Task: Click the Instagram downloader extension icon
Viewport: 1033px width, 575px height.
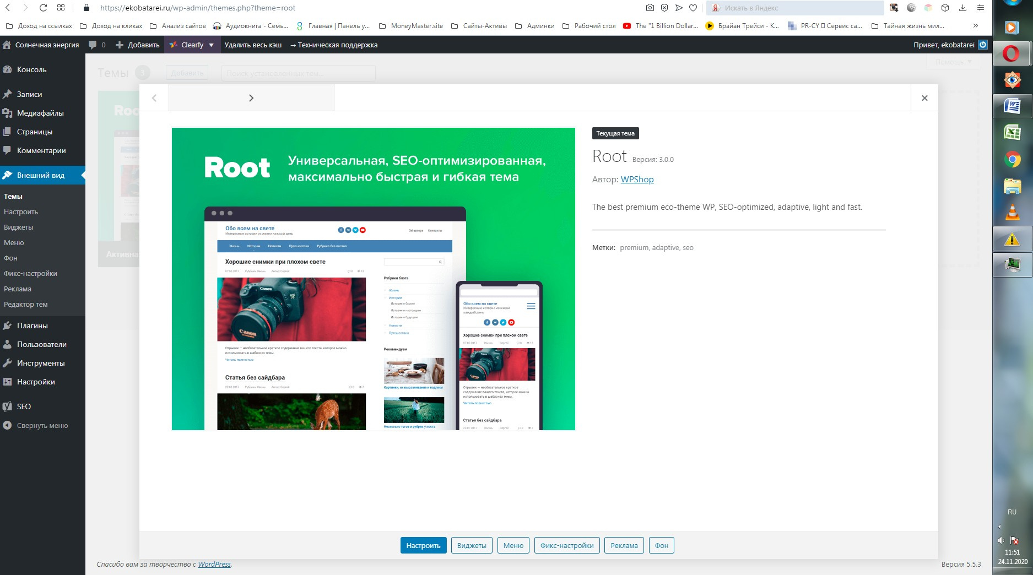Action: click(894, 8)
